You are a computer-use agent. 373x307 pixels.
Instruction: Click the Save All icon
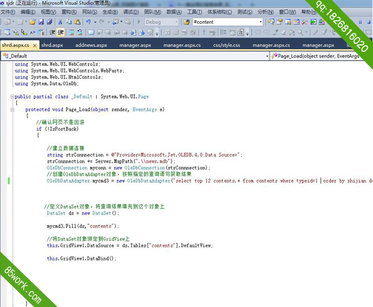click(x=49, y=22)
